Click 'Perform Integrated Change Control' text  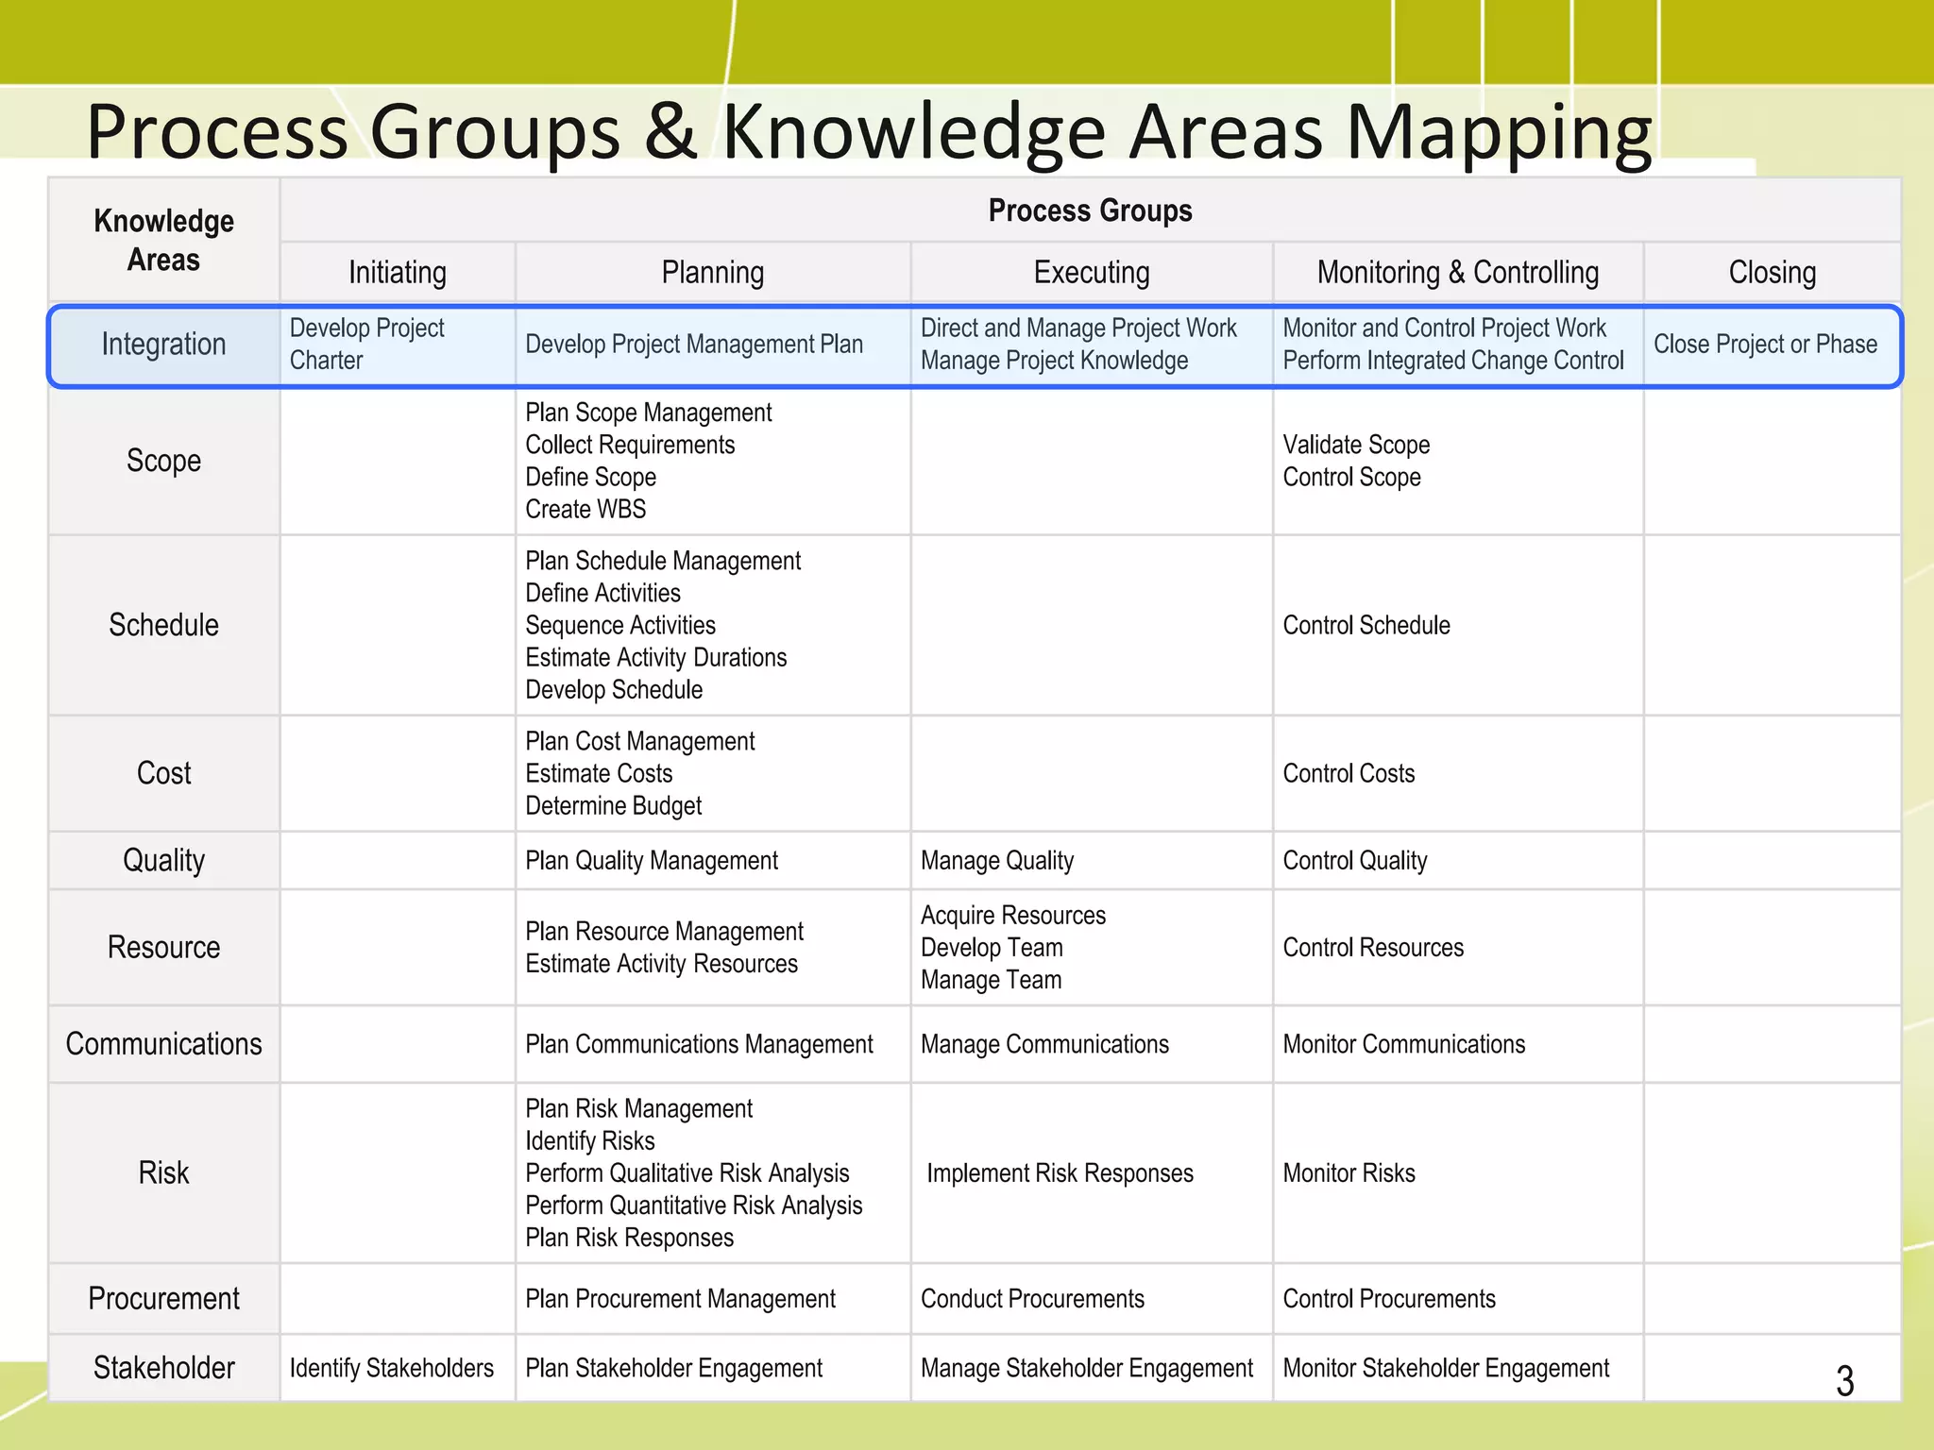[x=1453, y=361]
